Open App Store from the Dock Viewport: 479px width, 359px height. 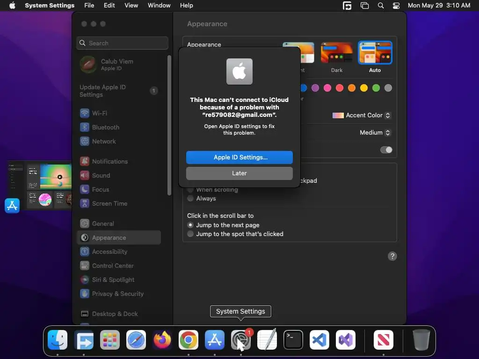coord(215,340)
